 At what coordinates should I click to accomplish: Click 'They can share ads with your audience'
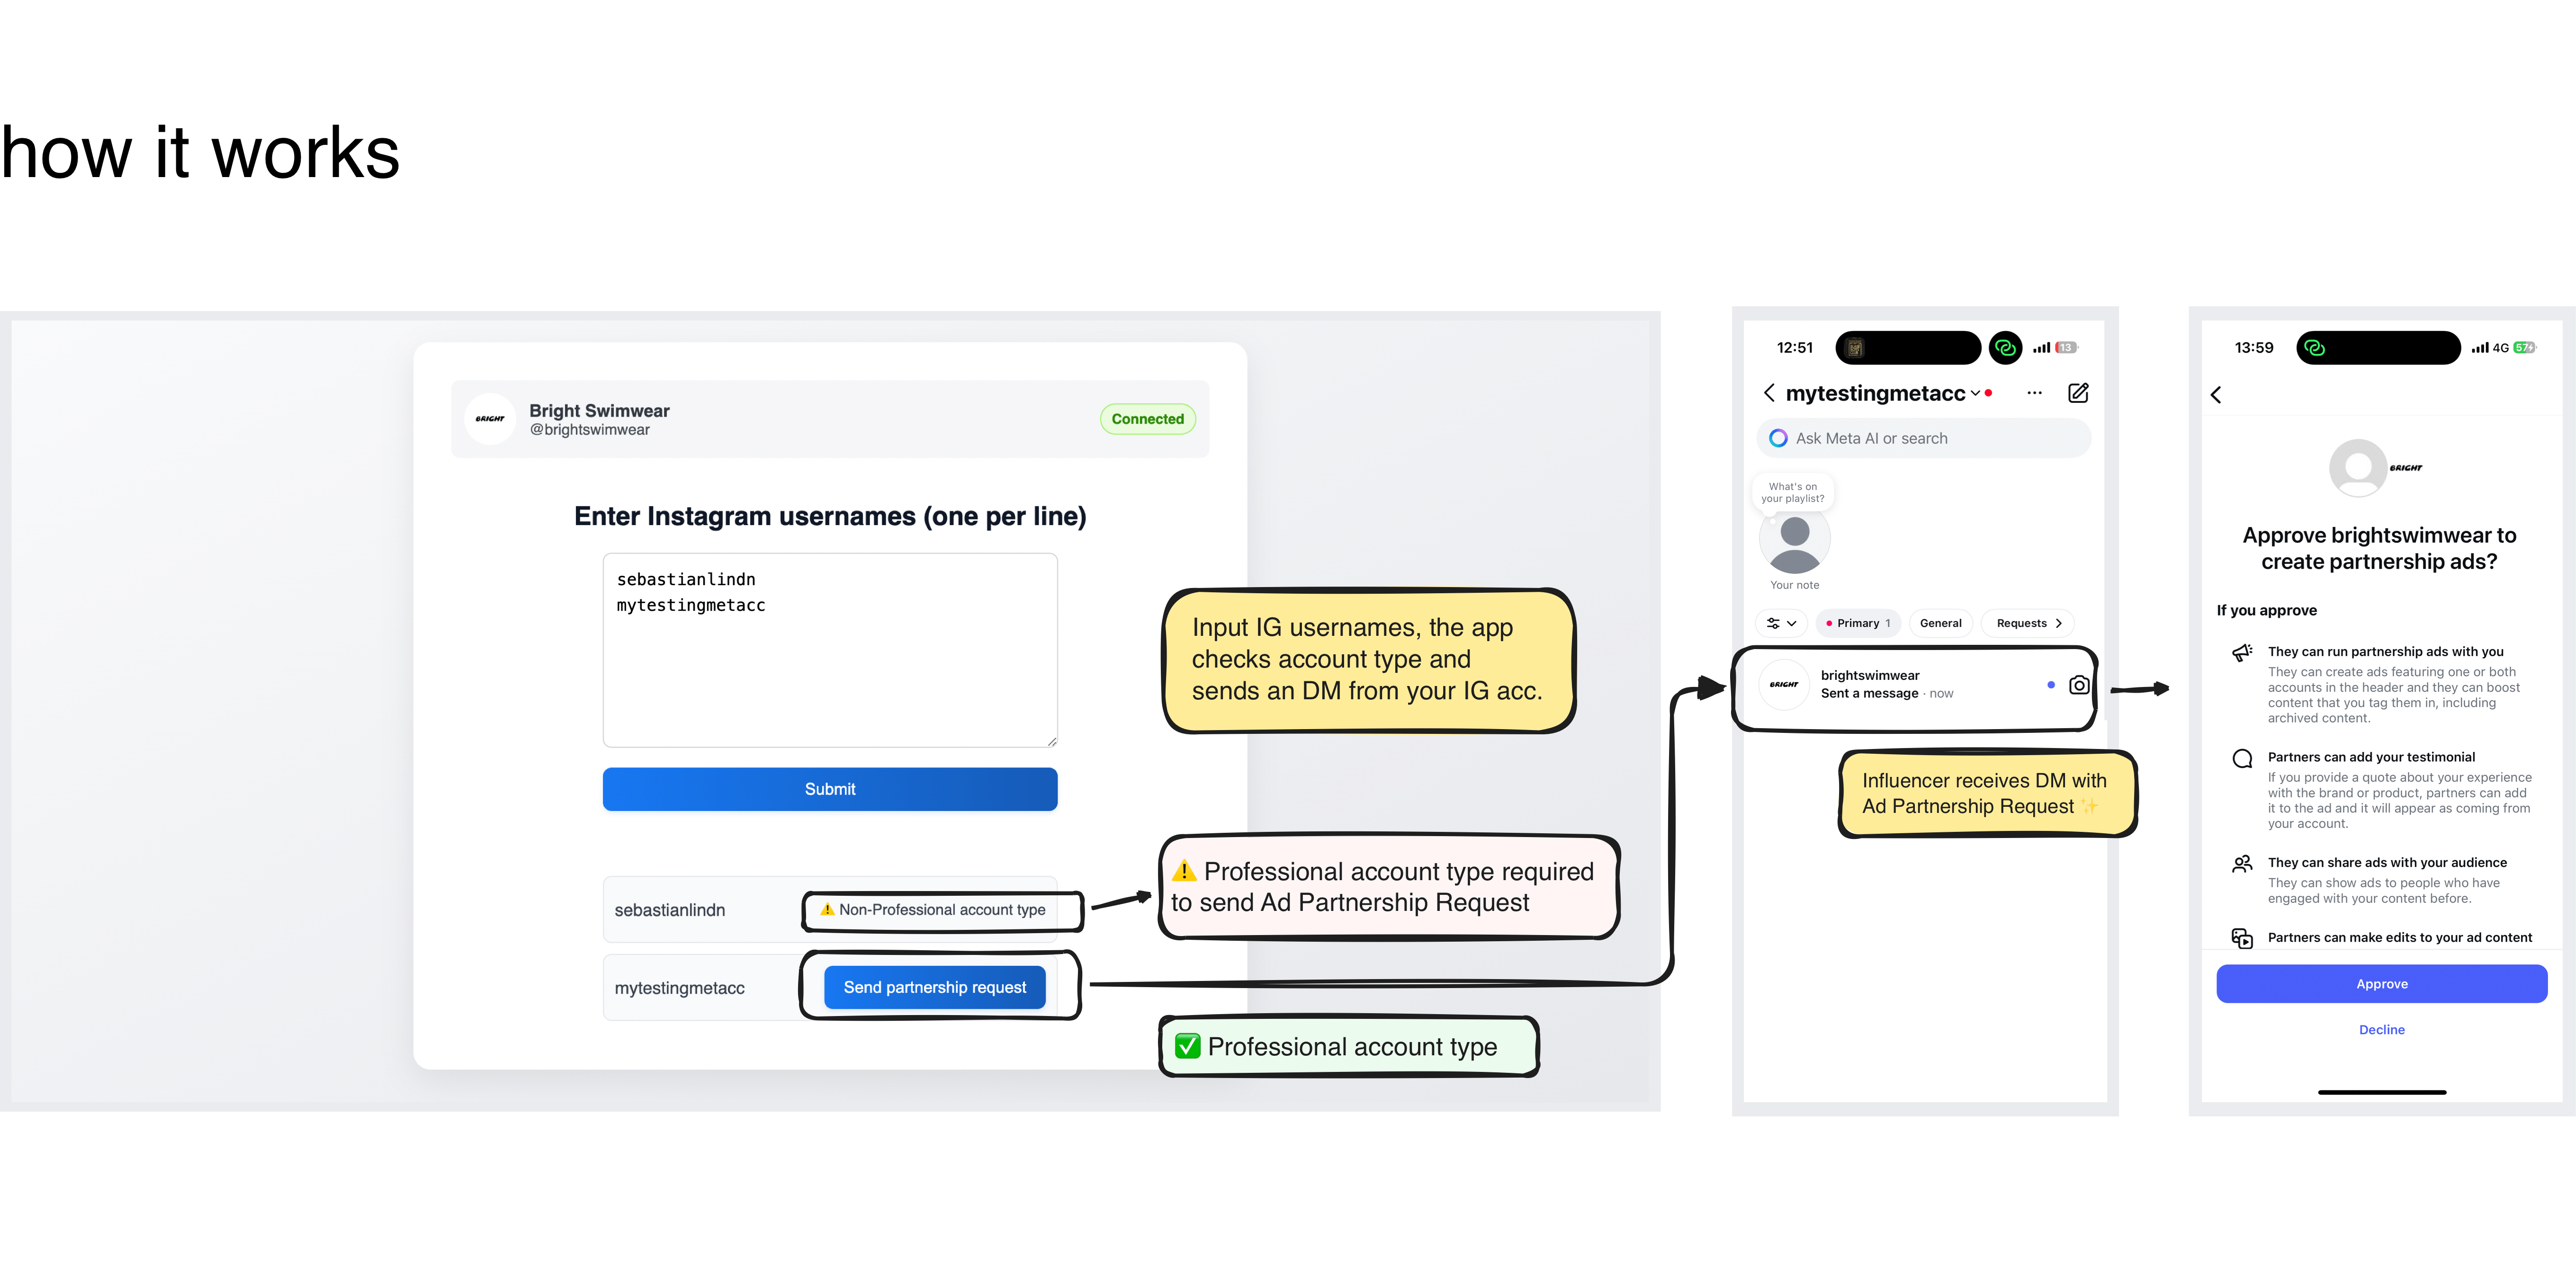[x=2387, y=862]
